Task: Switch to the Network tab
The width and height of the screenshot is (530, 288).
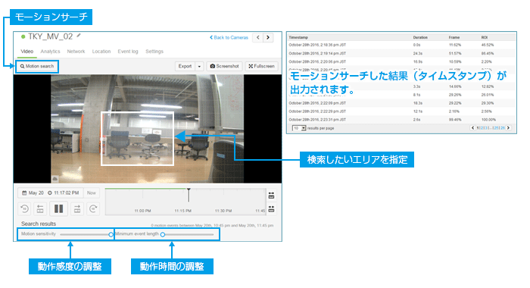Action: (76, 52)
